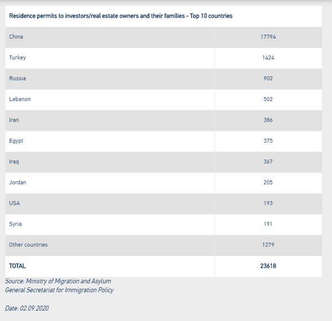Screen dimensions: 332x321
Task: Click the 191 value for Syria
Action: (x=268, y=224)
